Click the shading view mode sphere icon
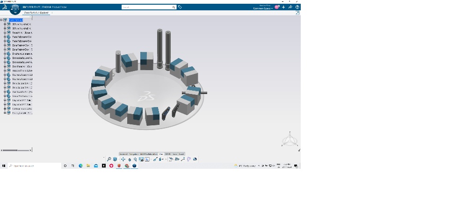This screenshot has width=449, height=202. [x=147, y=159]
